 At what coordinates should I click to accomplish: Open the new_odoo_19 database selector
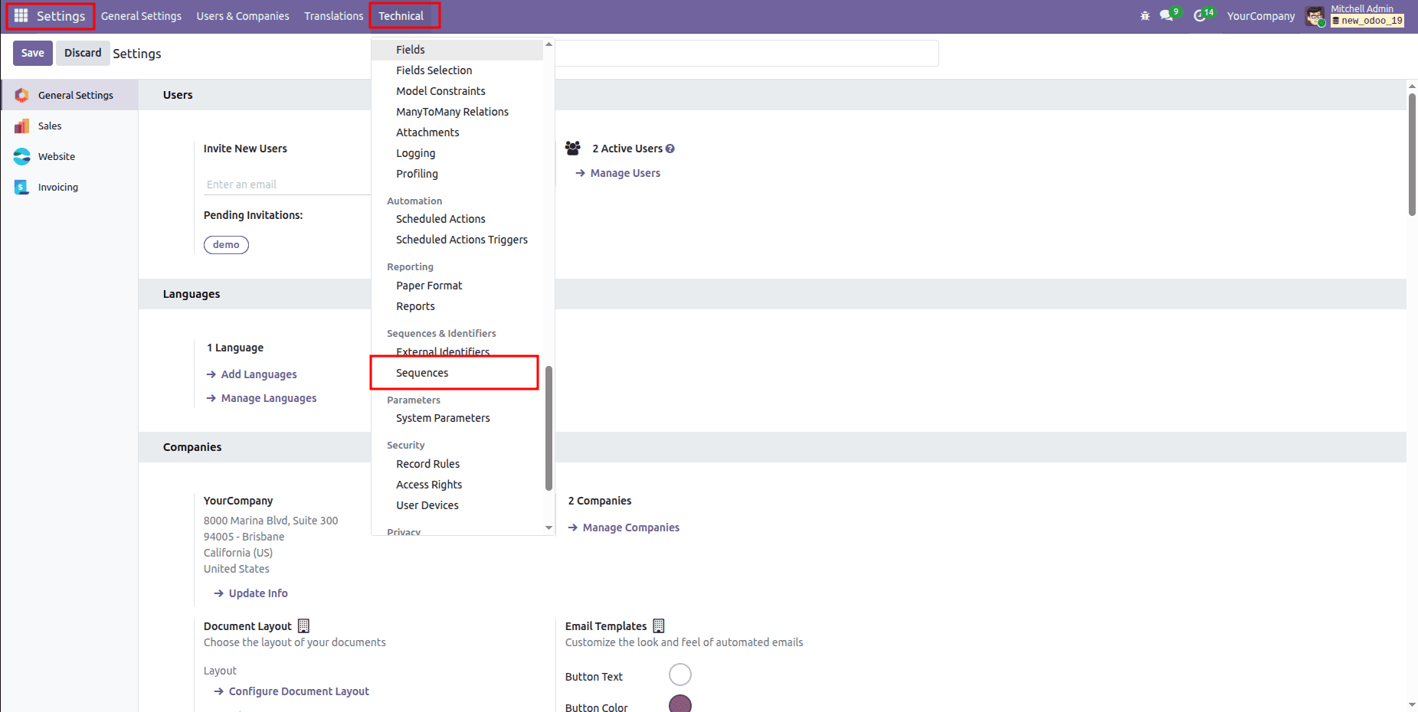point(1367,21)
